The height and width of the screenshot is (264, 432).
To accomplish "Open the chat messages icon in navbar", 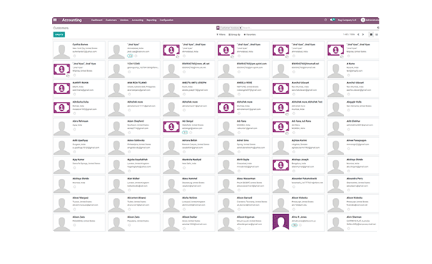I will (x=332, y=20).
